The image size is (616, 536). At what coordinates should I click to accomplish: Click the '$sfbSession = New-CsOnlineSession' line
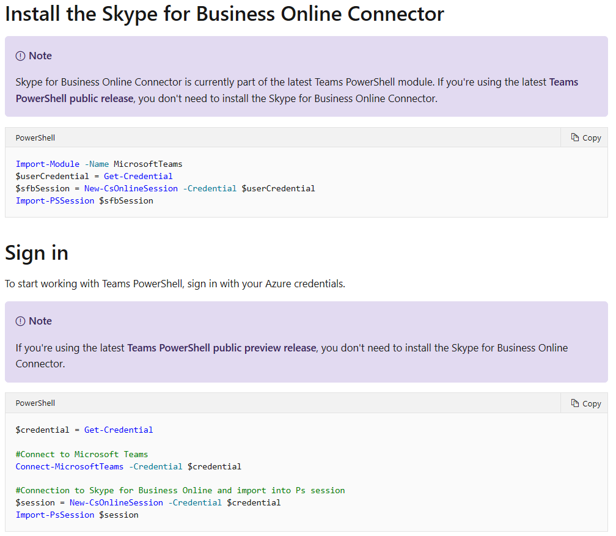[166, 188]
